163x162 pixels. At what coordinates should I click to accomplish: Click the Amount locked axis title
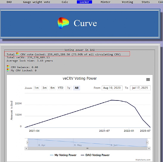pos(11,110)
